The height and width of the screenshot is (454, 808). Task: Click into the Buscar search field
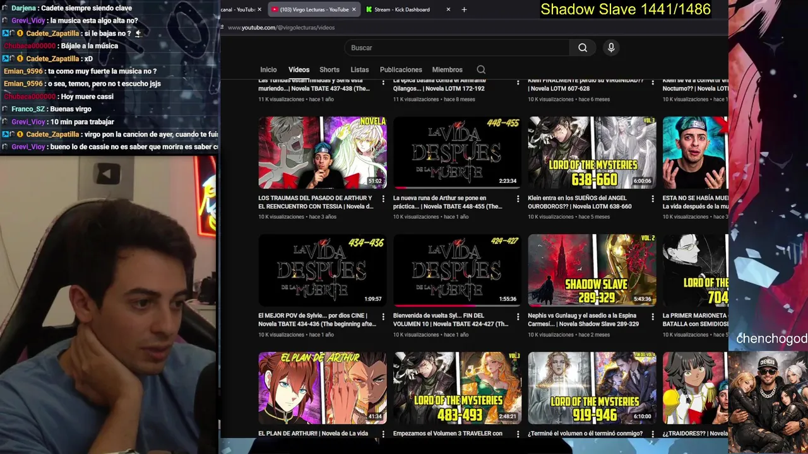pyautogui.click(x=456, y=48)
